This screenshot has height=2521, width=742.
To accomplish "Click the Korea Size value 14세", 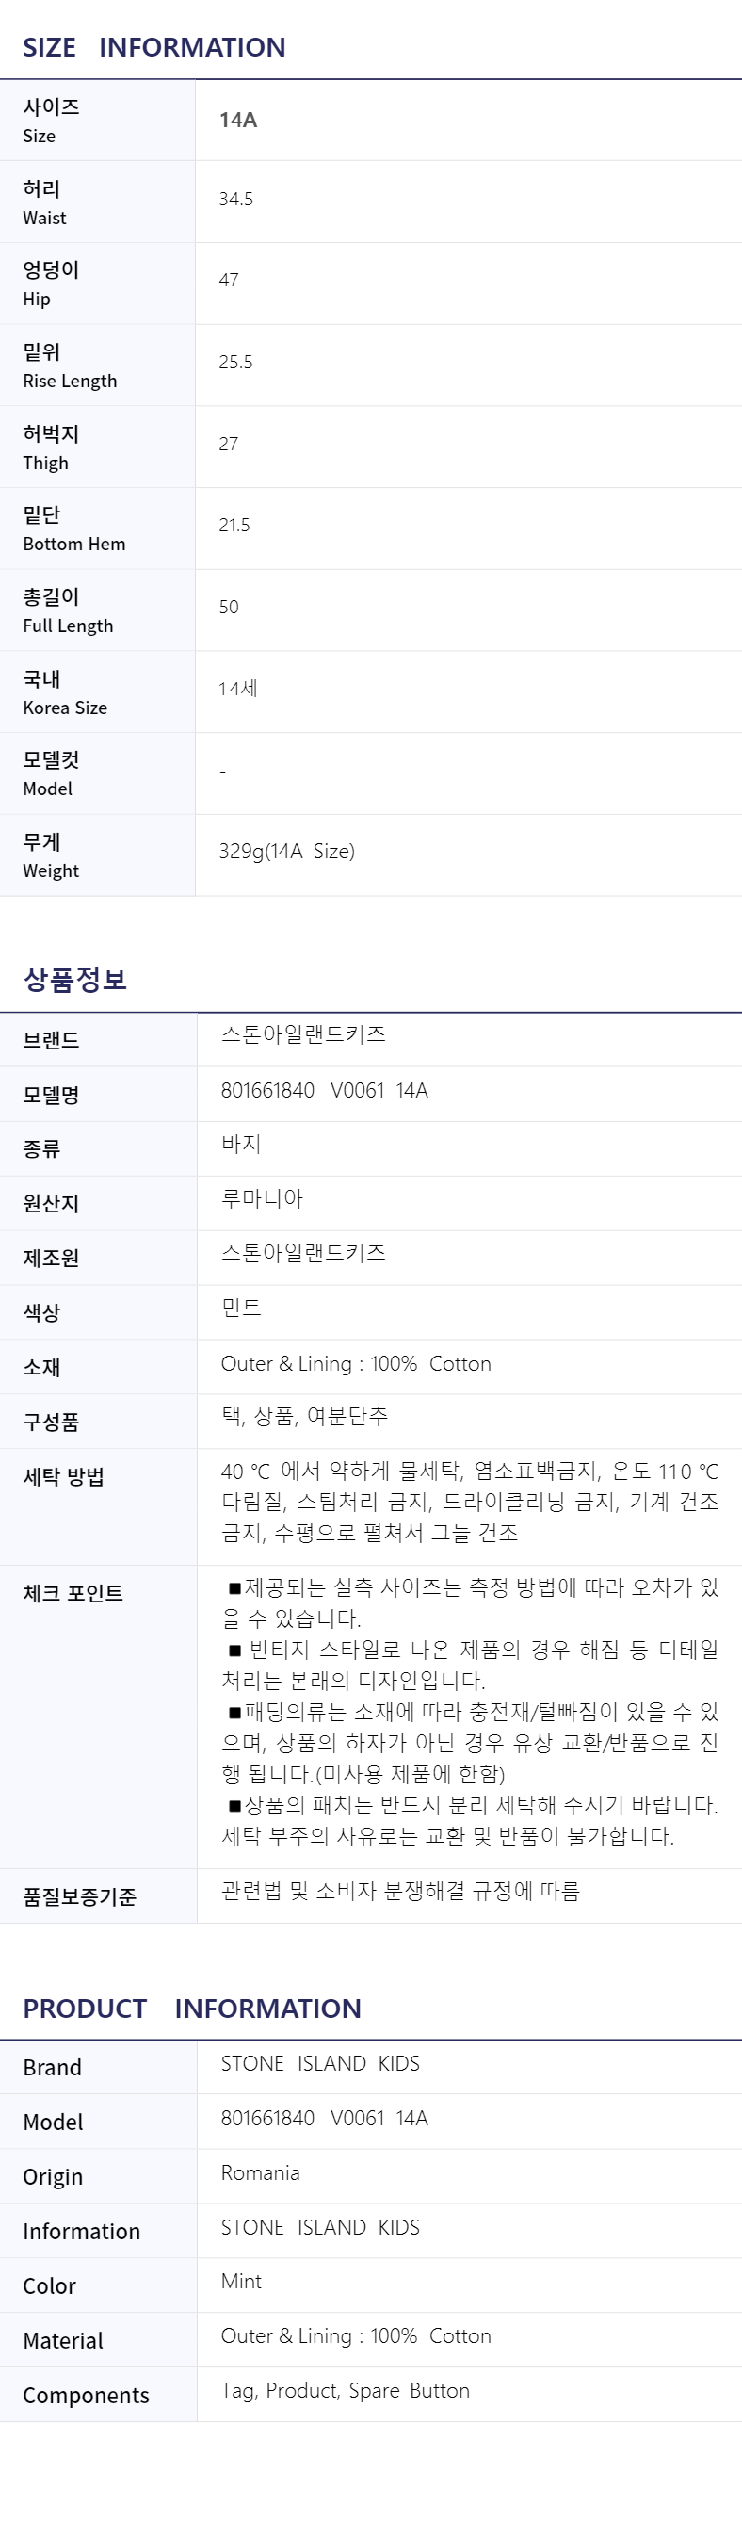I will 237,688.
